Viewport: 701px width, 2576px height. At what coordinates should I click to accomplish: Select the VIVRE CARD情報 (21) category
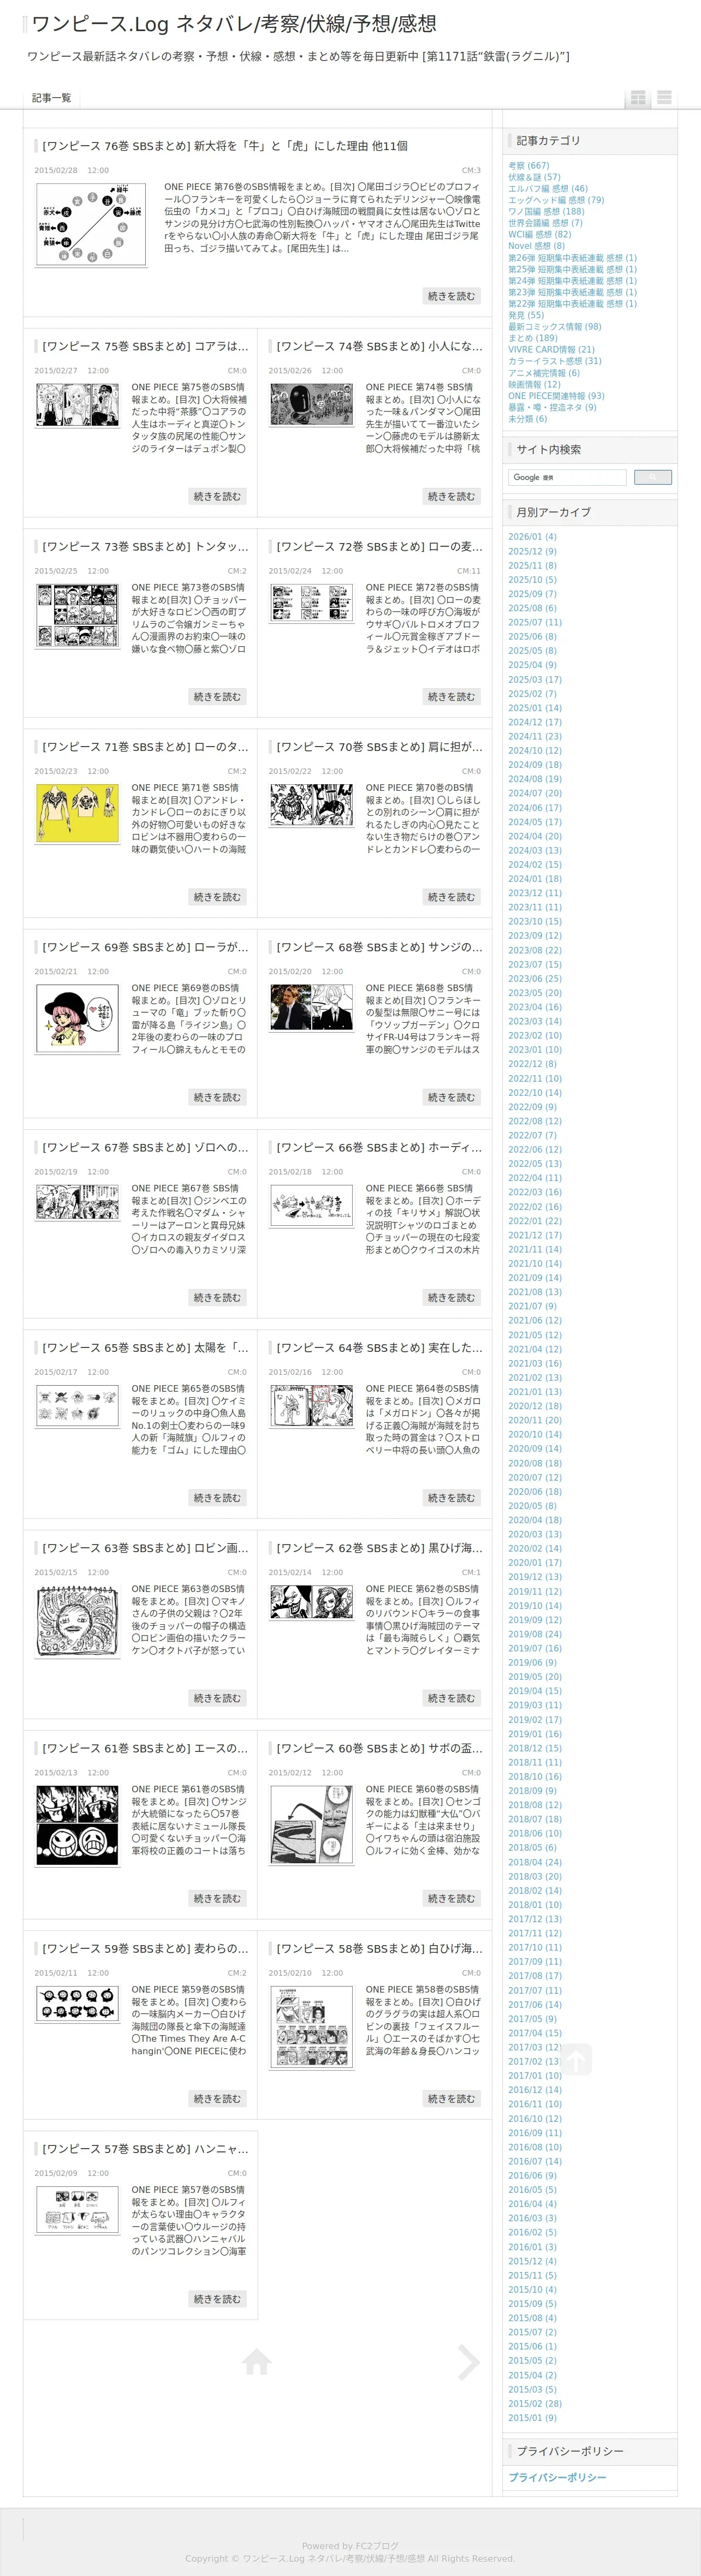(551, 350)
